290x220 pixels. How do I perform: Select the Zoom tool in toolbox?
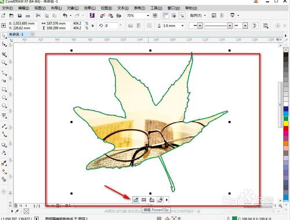pyautogui.click(x=3, y=63)
